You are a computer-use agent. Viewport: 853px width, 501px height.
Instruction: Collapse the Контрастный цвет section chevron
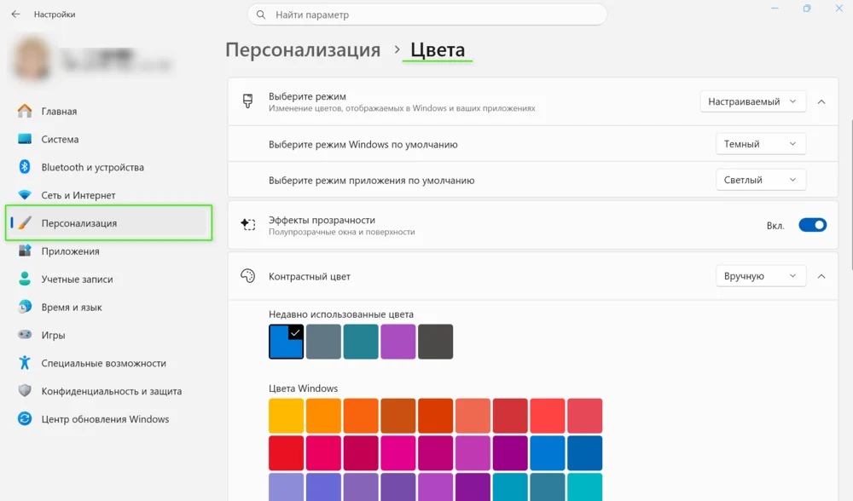pos(821,276)
